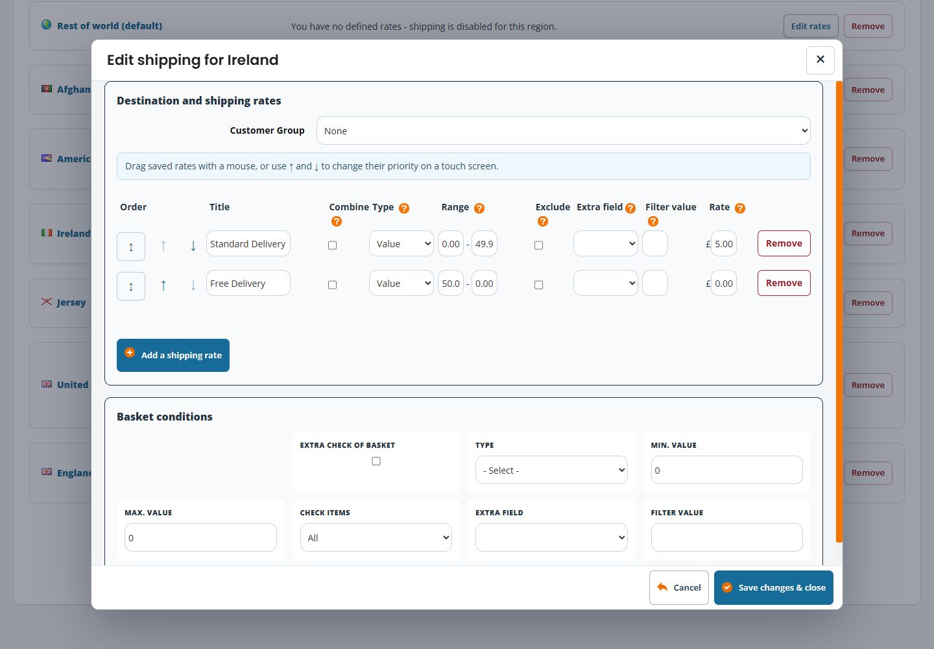This screenshot has width=934, height=649.
Task: Click the Free Delivery title field
Action: click(248, 283)
